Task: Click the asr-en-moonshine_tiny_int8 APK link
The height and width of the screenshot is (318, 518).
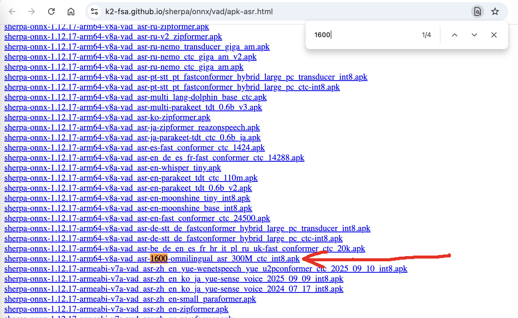Action: (x=127, y=198)
